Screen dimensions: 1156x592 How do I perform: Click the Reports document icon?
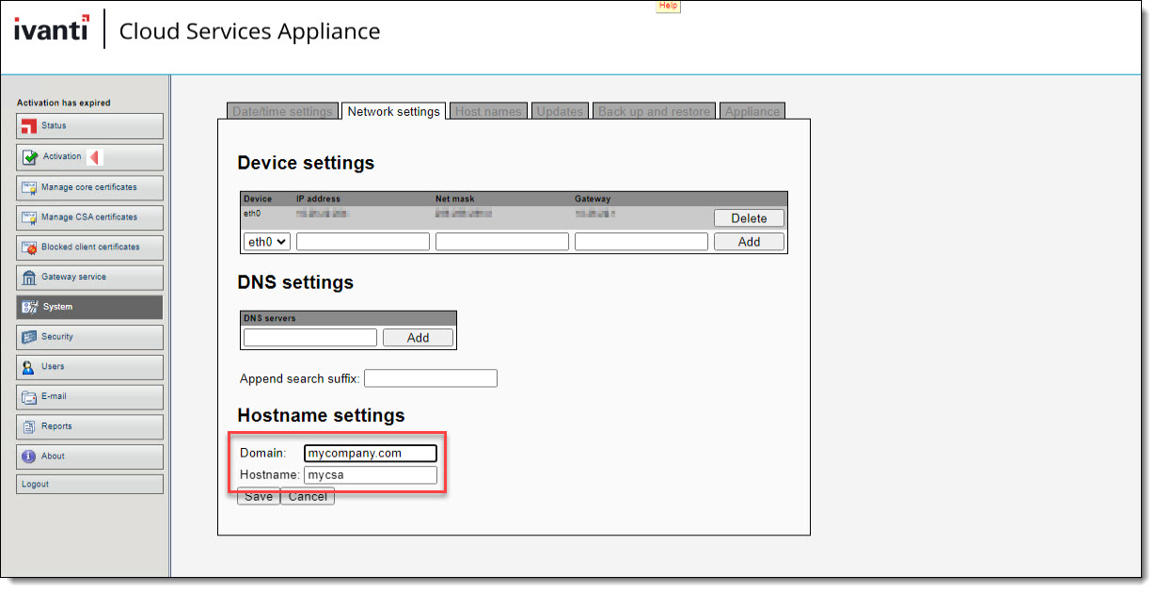coord(29,426)
